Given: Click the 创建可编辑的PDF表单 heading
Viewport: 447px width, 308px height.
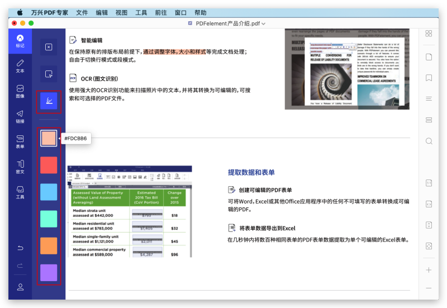Looking at the screenshot, I should tap(265, 190).
